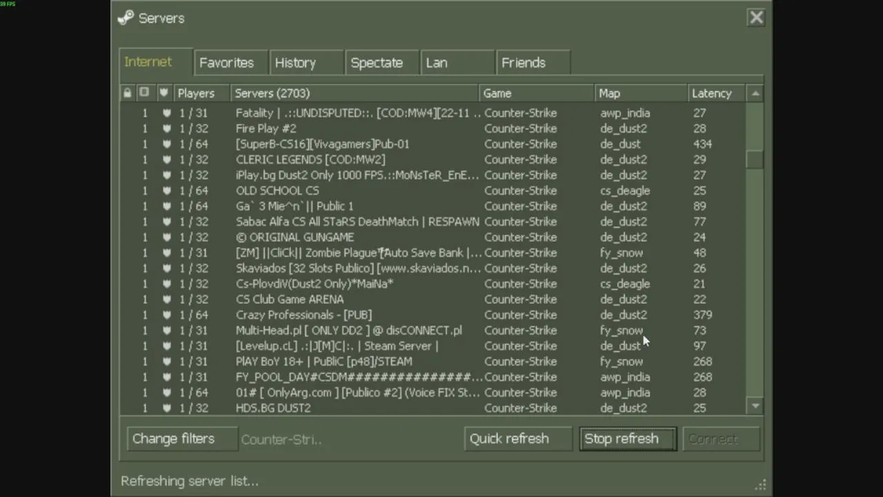Select the © ORIGINAL GUNGAME server
This screenshot has height=497, width=883.
[433, 237]
